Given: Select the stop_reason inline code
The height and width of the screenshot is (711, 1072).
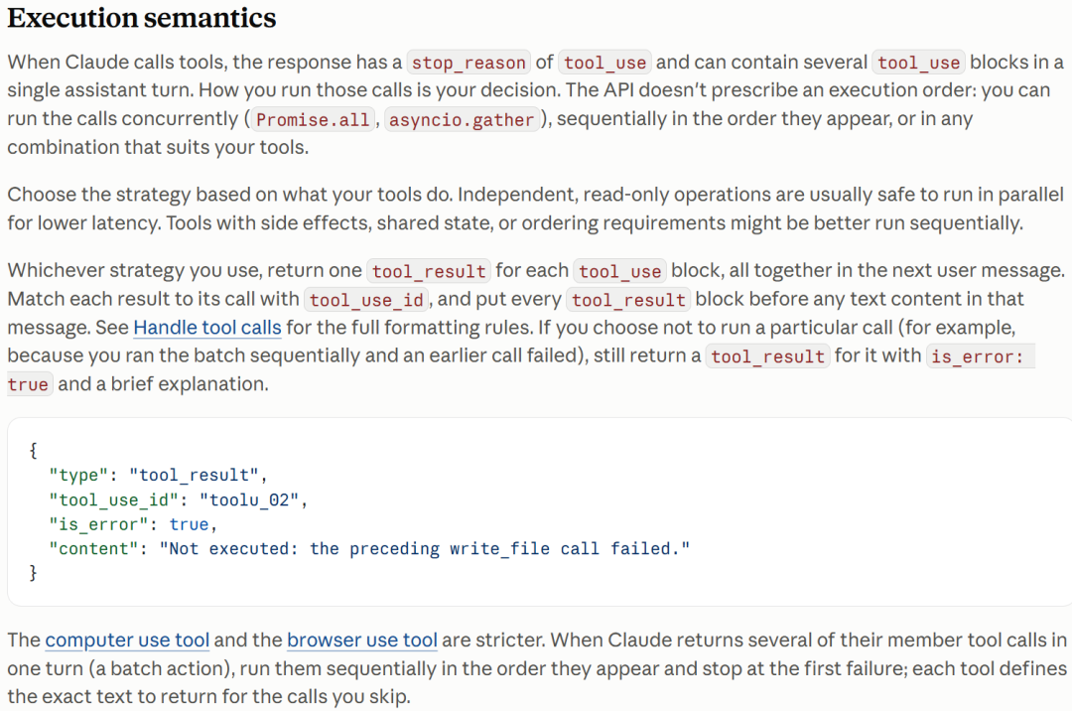Looking at the screenshot, I should coord(469,63).
